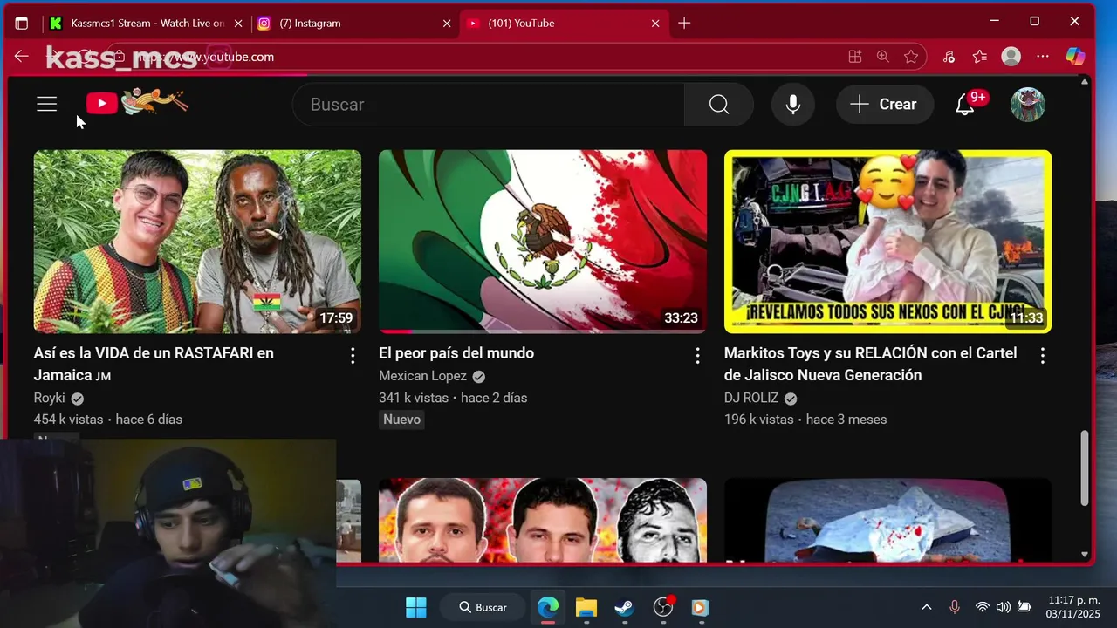The width and height of the screenshot is (1117, 628).
Task: Open options for Markitos Toys video
Action: click(1043, 355)
